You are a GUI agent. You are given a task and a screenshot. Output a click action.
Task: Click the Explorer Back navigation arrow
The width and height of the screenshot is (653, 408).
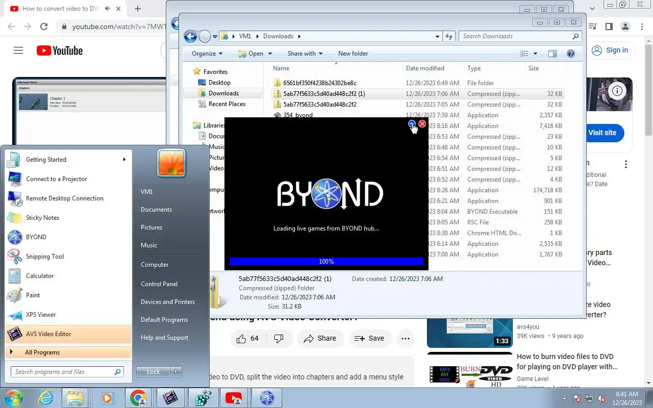190,36
